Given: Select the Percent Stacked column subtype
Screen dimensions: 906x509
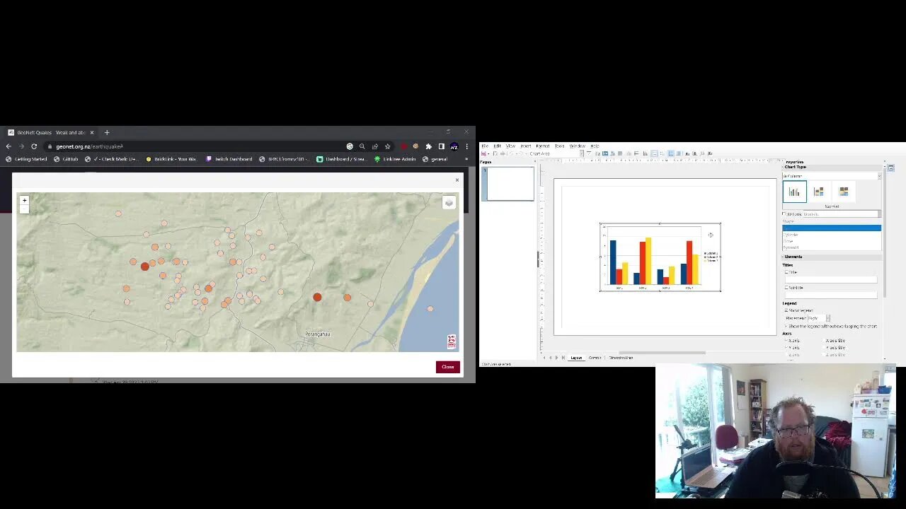Looking at the screenshot, I should point(843,192).
